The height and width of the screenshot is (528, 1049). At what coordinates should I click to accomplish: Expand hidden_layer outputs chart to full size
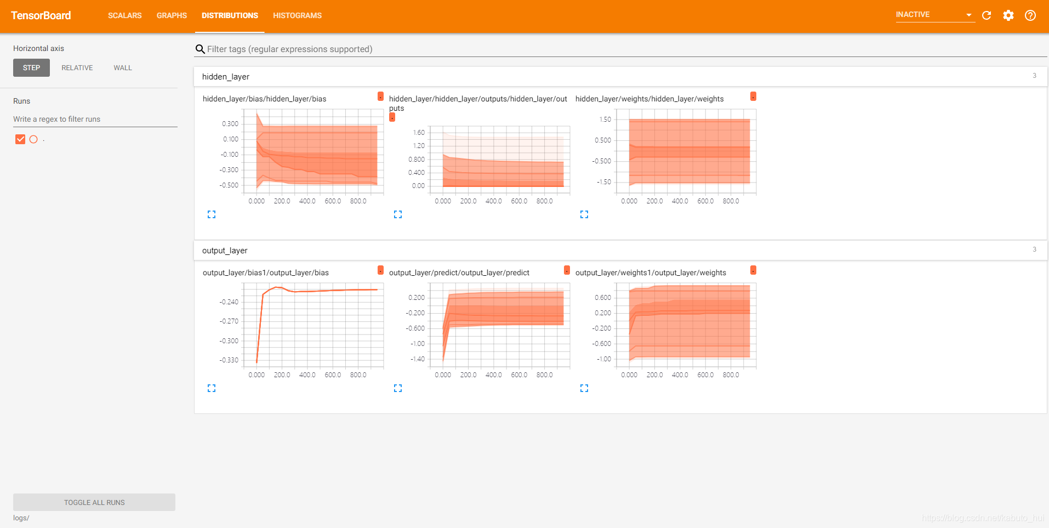click(x=398, y=214)
